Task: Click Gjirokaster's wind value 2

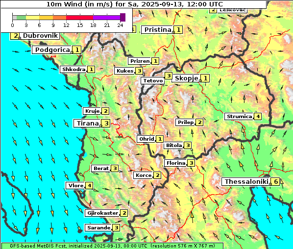Action: tap(124, 213)
